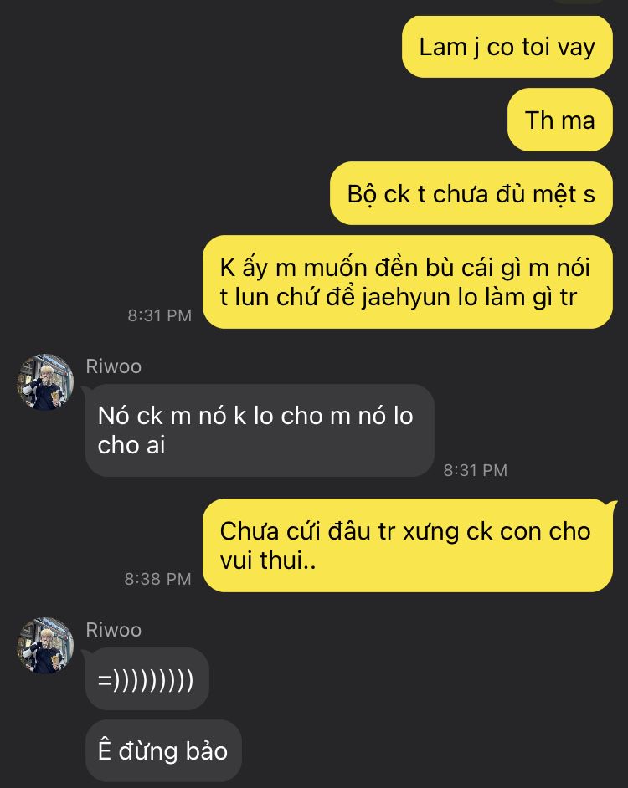The width and height of the screenshot is (628, 788).
Task: Open sender name Riwoo above 'Nó ck m'
Action: [114, 366]
